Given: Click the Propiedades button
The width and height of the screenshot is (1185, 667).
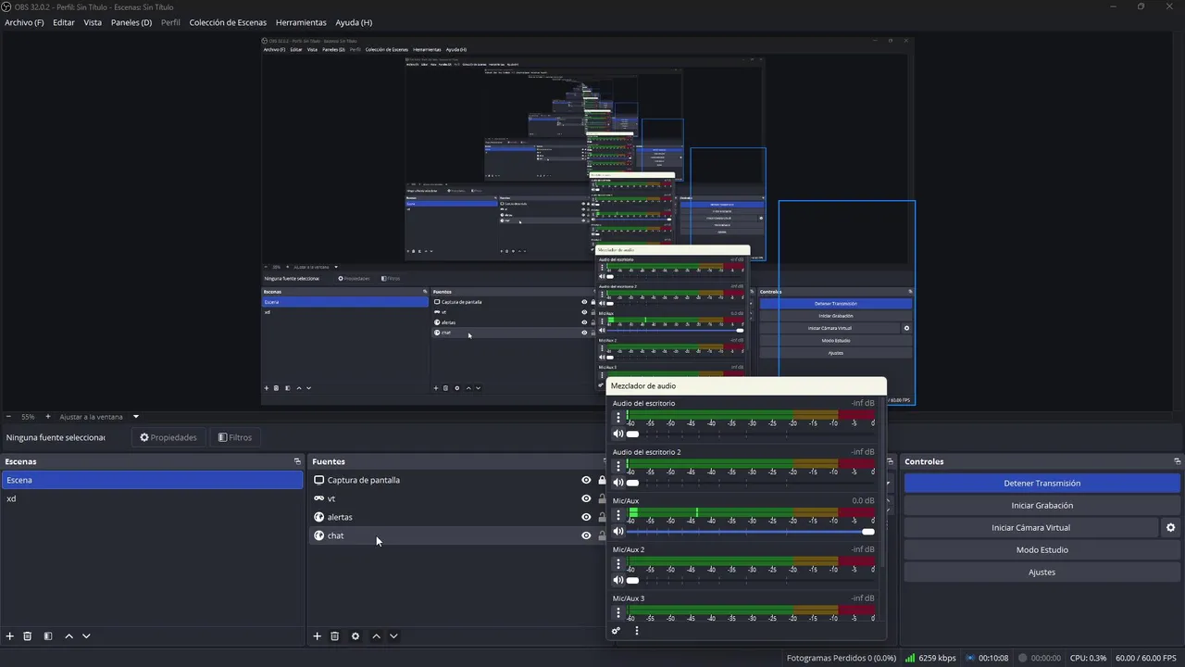Looking at the screenshot, I should pyautogui.click(x=168, y=437).
